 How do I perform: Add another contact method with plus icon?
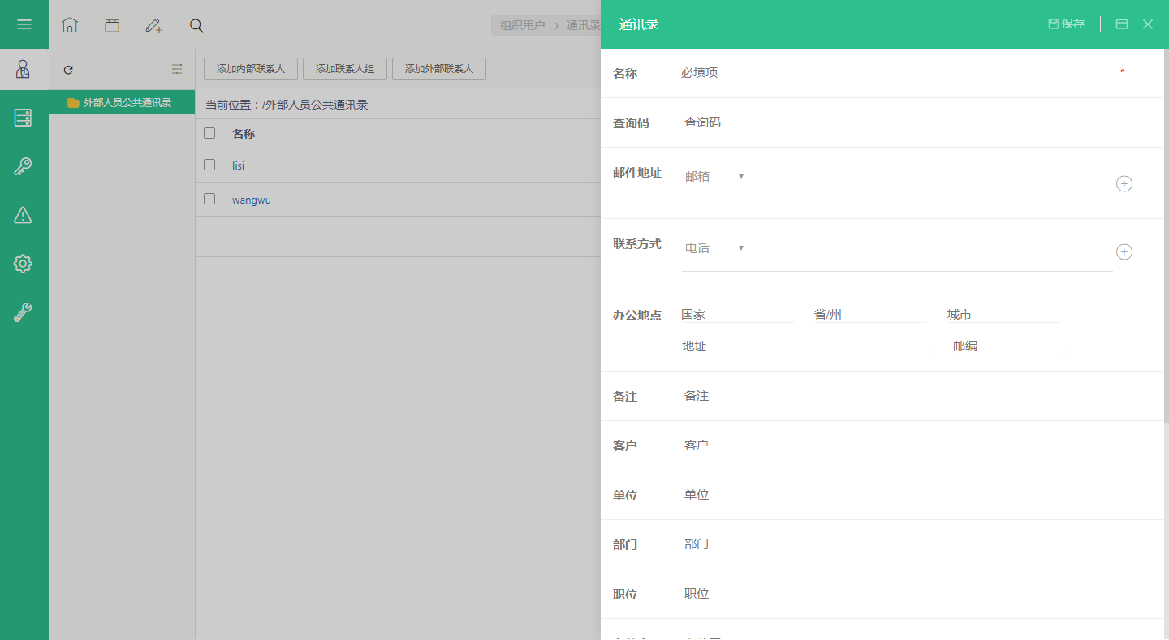click(1124, 251)
